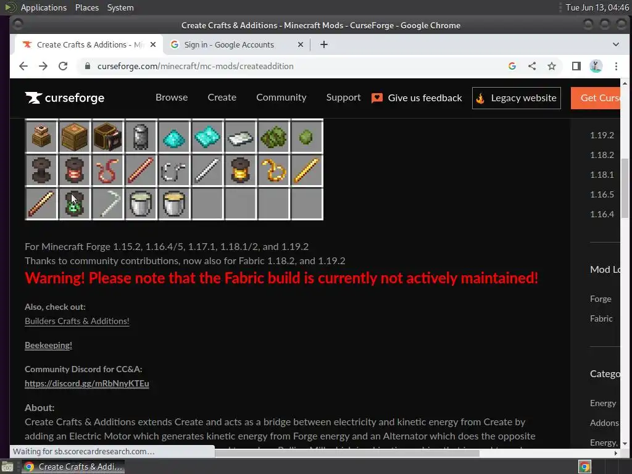Image resolution: width=632 pixels, height=474 pixels.
Task: Open the Energy category
Action: 603,403
